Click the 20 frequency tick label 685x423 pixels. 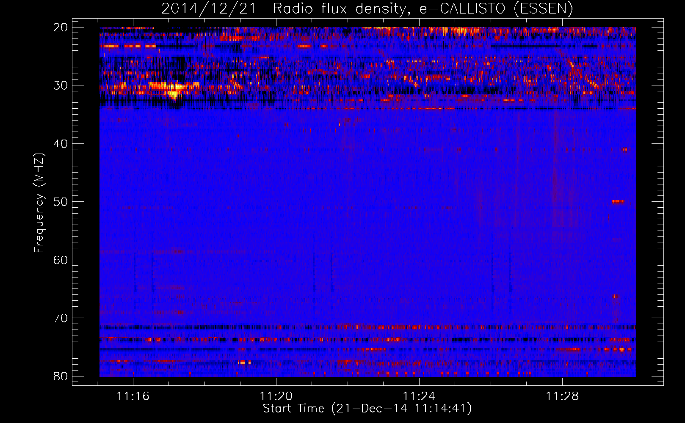(61, 27)
